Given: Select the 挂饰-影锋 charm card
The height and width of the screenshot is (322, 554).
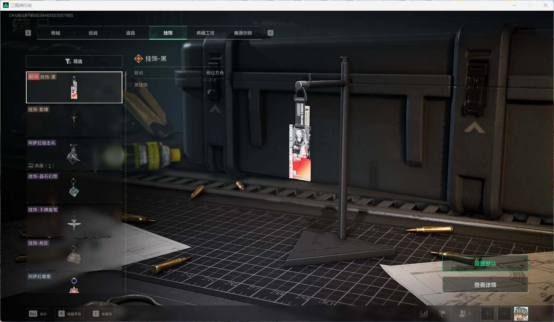Looking at the screenshot, I should 74,121.
